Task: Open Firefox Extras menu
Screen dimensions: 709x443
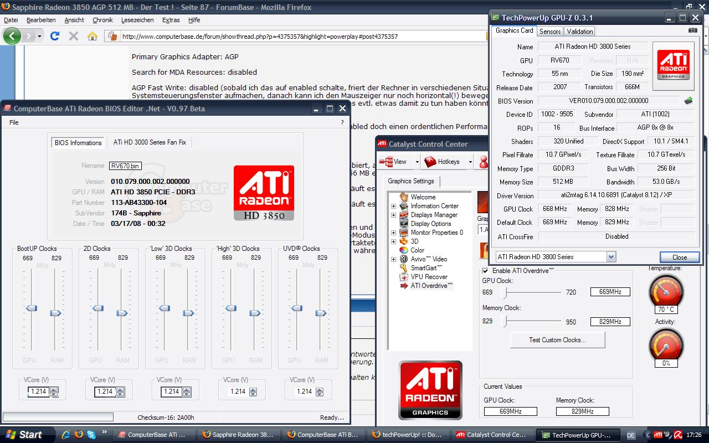Action: pyautogui.click(x=171, y=20)
